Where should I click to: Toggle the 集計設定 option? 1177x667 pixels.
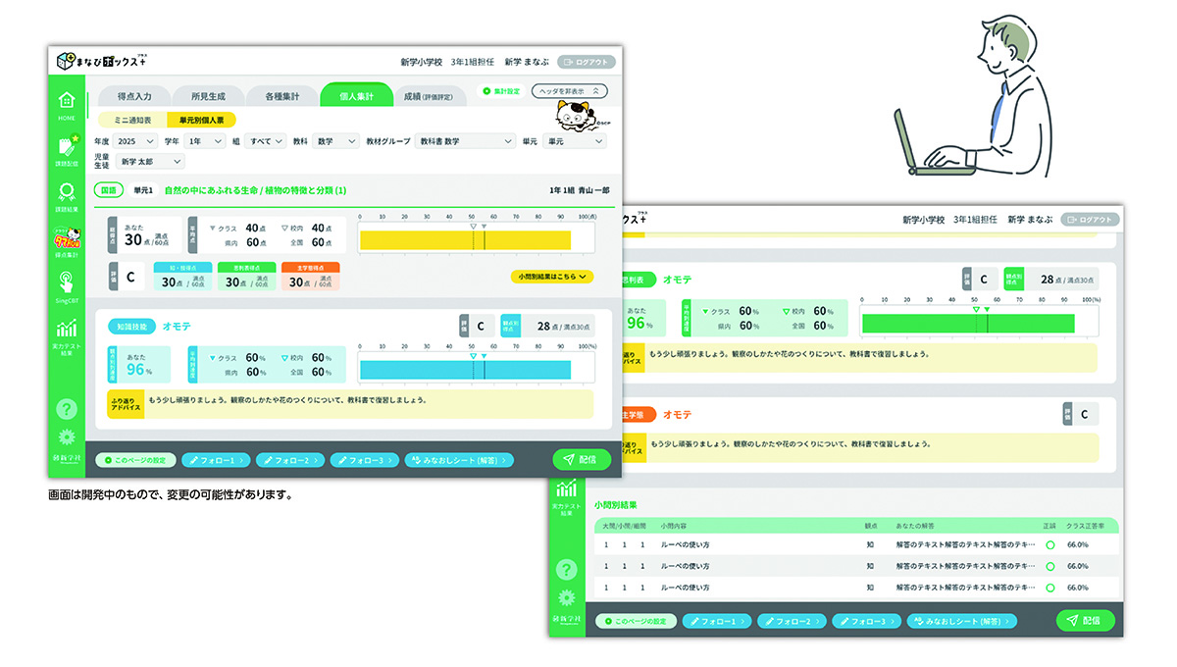501,91
